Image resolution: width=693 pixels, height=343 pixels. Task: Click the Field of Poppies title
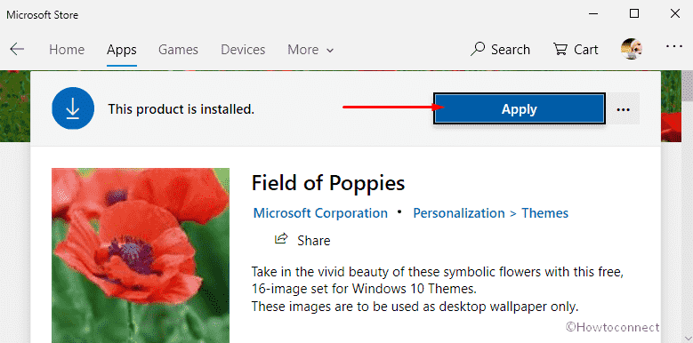[x=328, y=183]
